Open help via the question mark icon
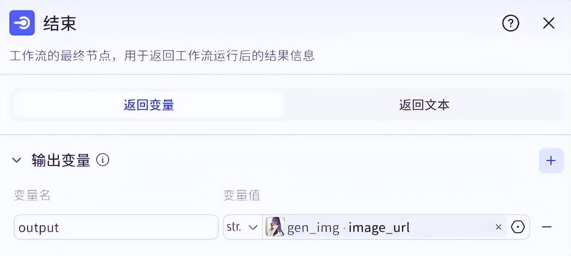The image size is (571, 256). tap(511, 23)
